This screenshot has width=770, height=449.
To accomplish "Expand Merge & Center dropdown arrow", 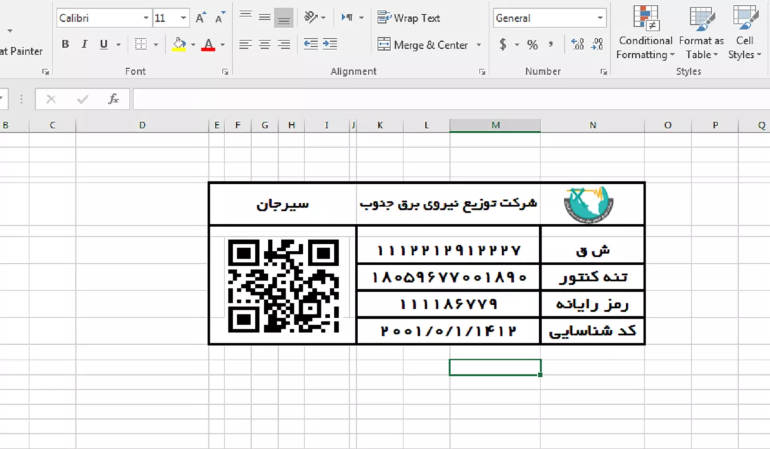I will (479, 45).
